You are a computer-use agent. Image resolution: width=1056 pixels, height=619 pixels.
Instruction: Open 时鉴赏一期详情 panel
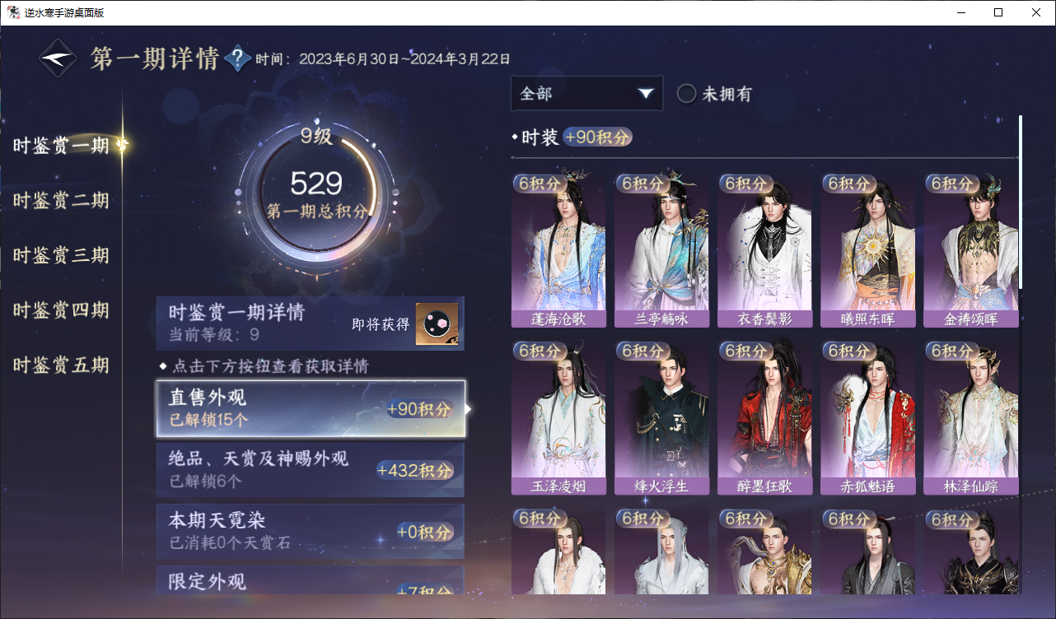point(311,323)
